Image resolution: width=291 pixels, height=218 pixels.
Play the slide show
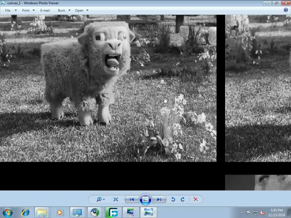[145, 199]
